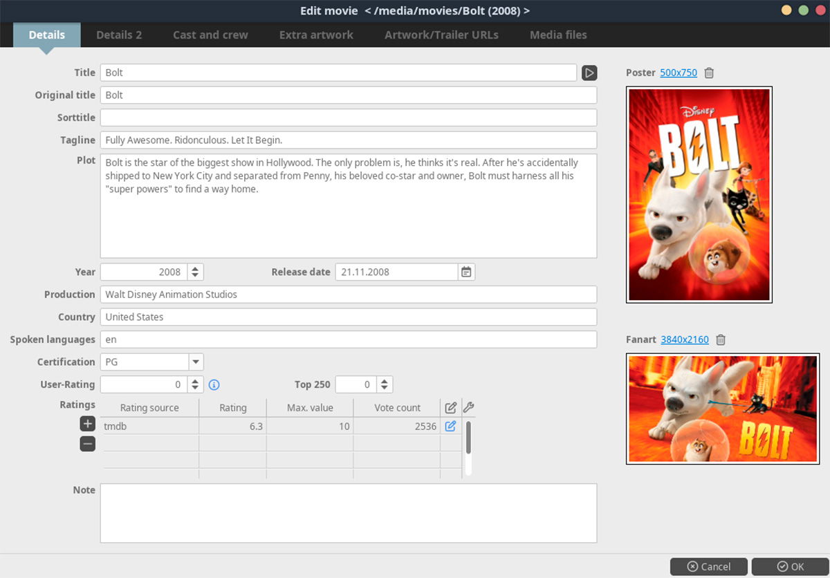Adjust the Year spinner arrows

coord(196,272)
